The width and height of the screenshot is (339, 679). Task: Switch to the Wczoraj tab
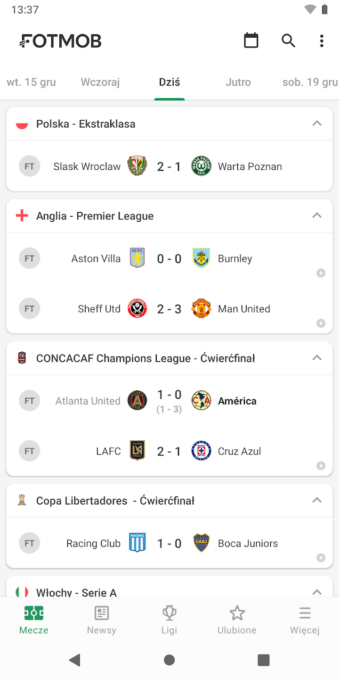(x=100, y=82)
